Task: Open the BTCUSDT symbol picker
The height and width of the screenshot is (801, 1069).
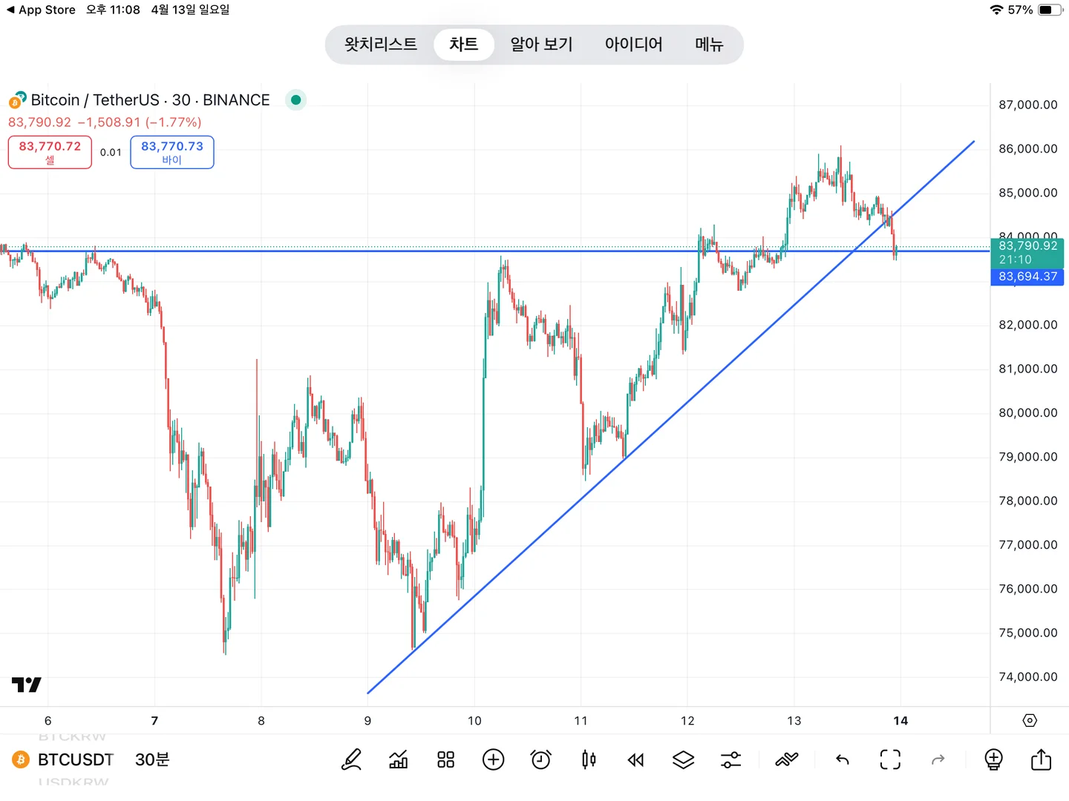Action: 75,759
